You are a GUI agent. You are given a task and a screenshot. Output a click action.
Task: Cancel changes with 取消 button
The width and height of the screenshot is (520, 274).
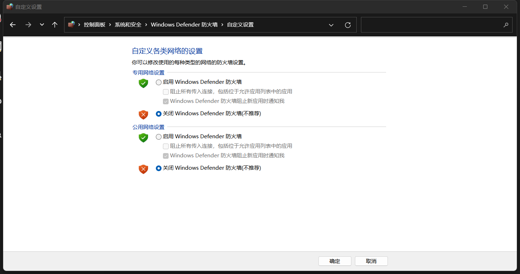coord(371,261)
